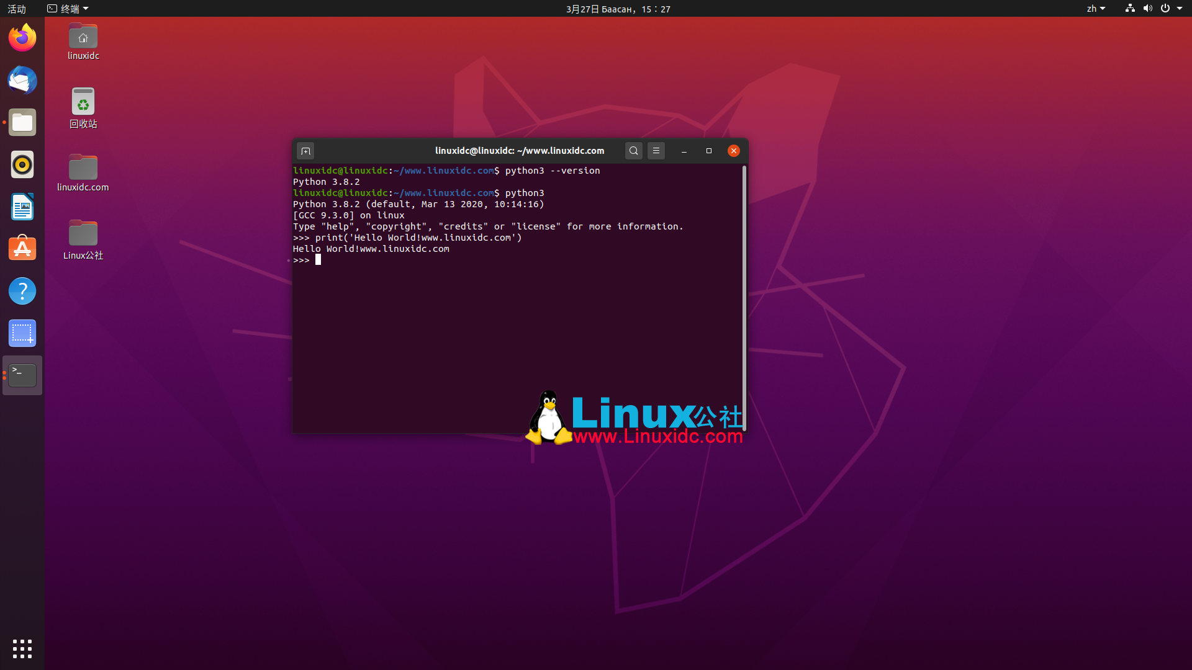Screen dimensions: 1192x670
Task: Open the Help application
Action: [22, 291]
